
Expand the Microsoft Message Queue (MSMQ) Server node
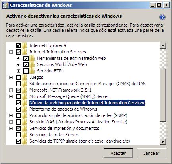tap(11, 96)
